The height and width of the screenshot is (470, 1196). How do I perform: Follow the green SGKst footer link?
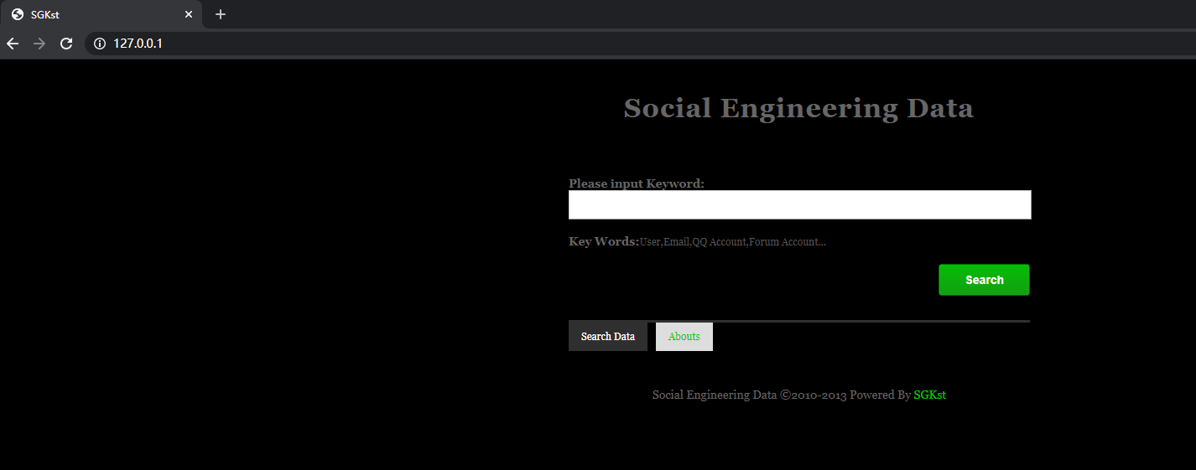click(929, 395)
